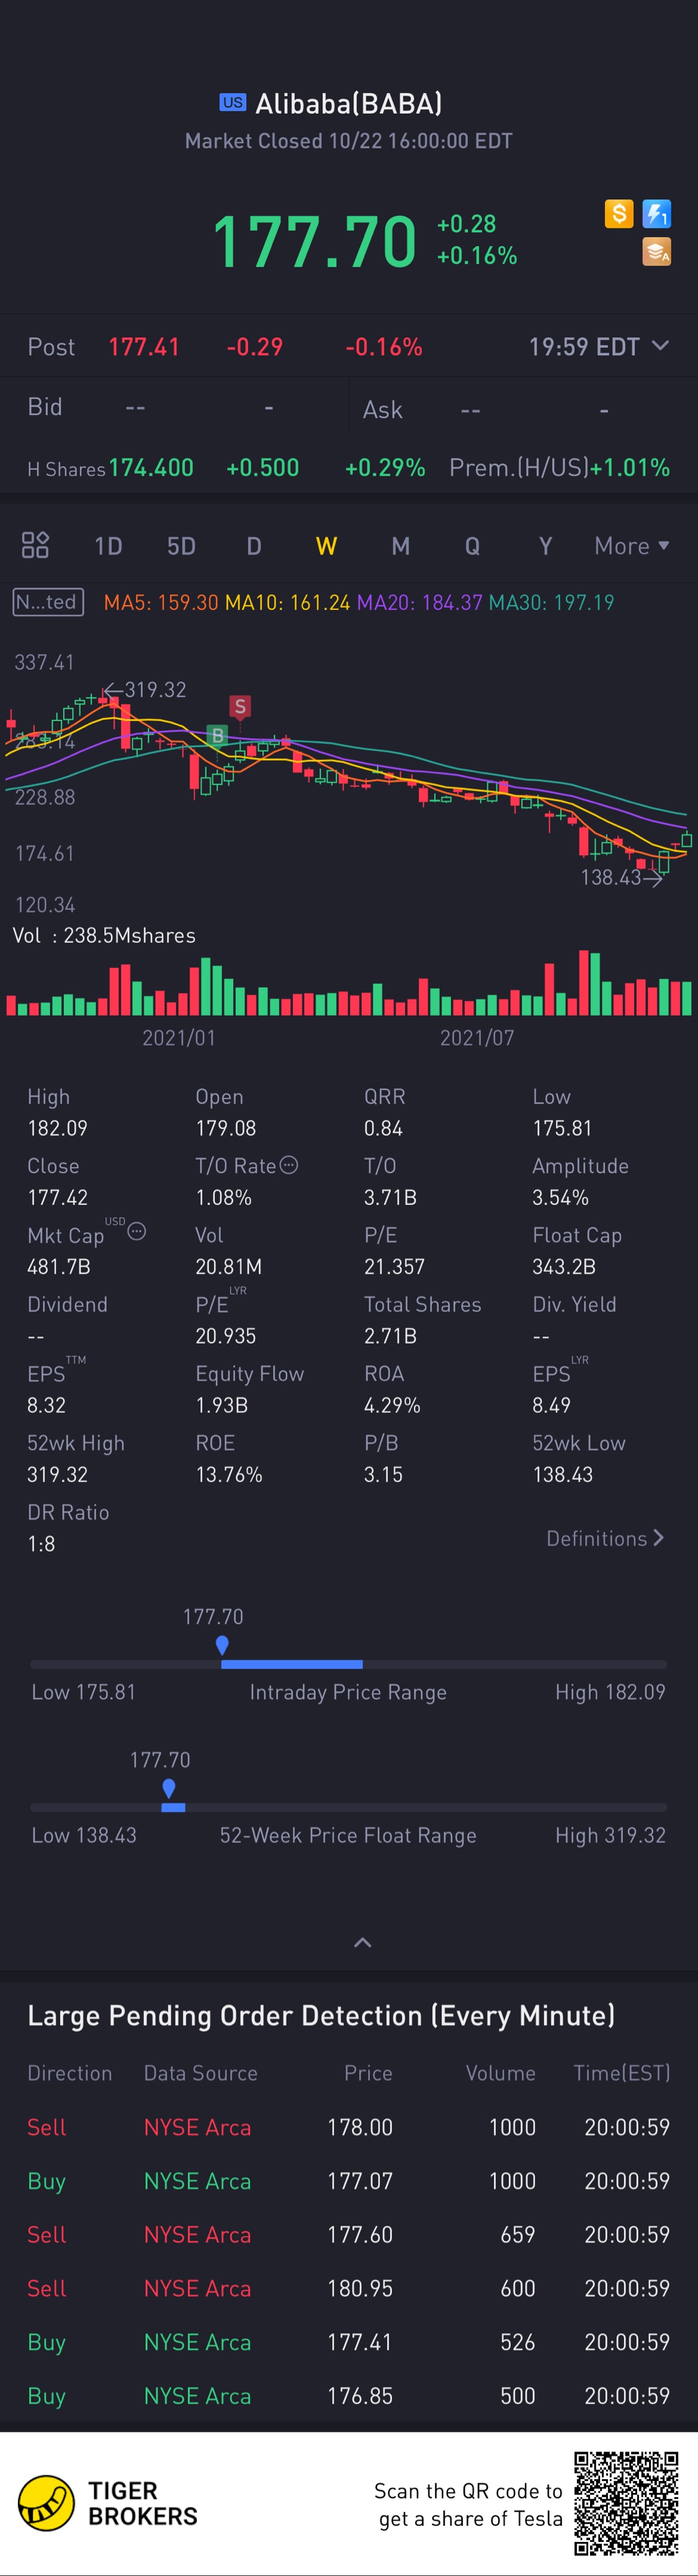
Task: Select the W weekly chart tab
Action: 326,546
